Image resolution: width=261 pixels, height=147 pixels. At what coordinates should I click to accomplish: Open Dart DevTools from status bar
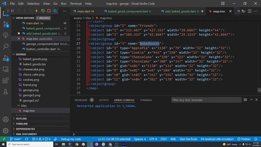coord(188,139)
